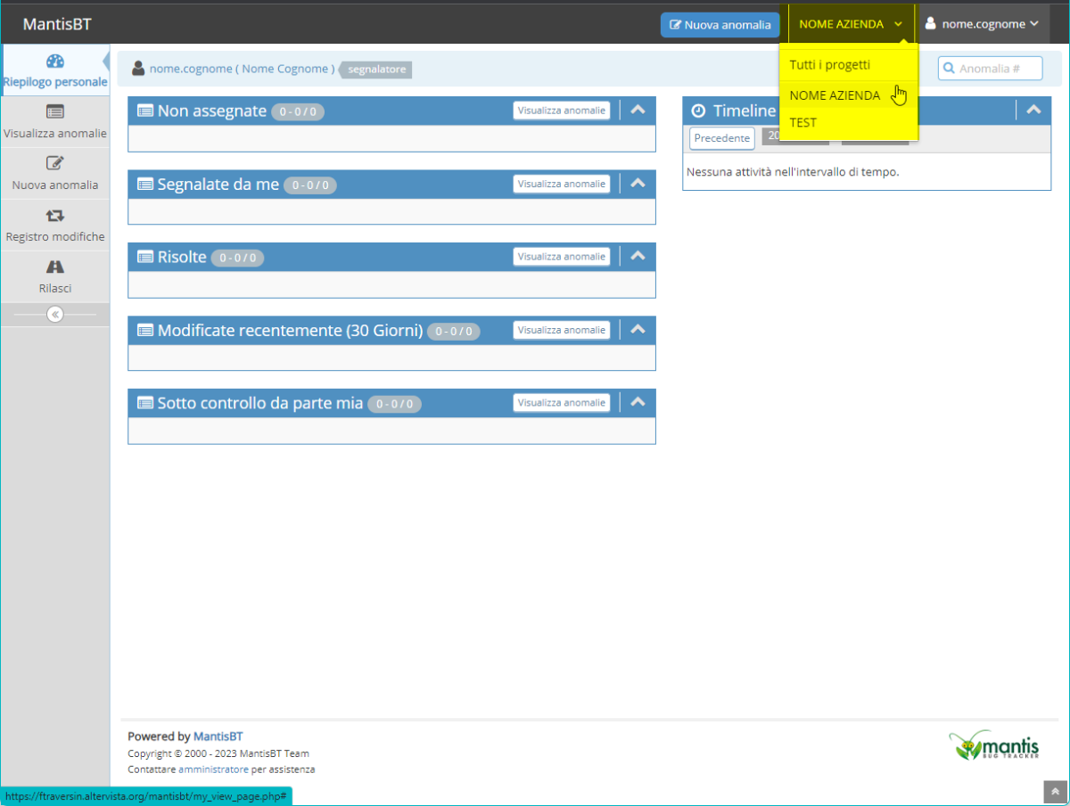Click scroll-to-top arrow at bottom right
The width and height of the screenshot is (1070, 806).
(1055, 792)
